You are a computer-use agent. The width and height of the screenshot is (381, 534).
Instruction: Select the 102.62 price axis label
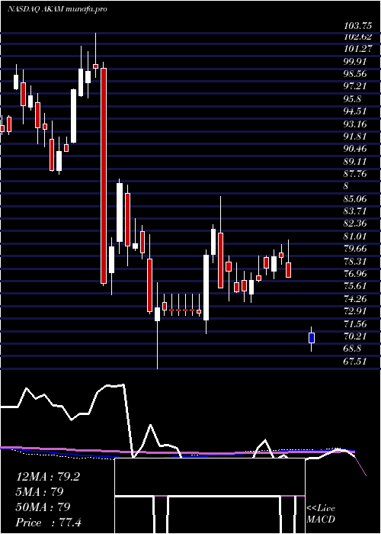(357, 37)
